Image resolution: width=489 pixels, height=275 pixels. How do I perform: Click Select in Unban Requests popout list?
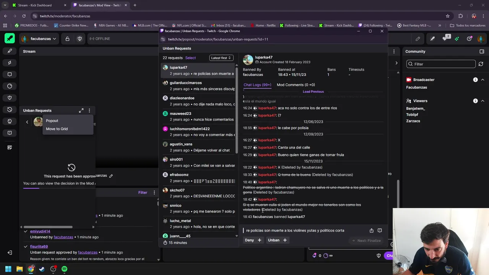pos(190,58)
